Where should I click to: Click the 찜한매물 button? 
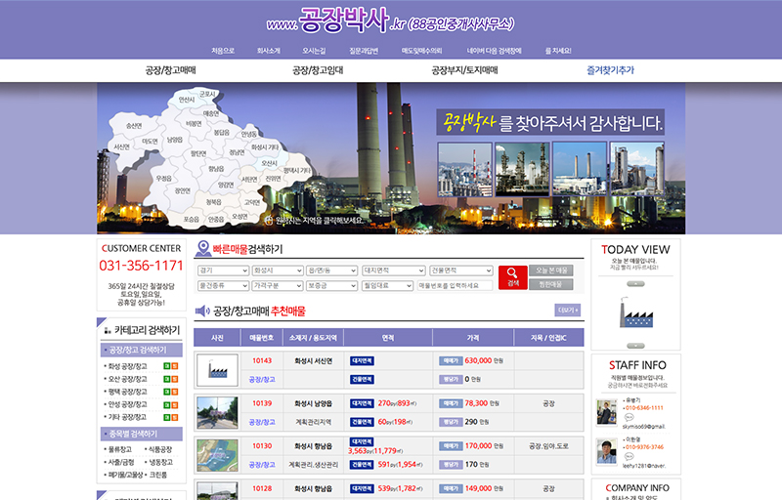[x=551, y=284]
